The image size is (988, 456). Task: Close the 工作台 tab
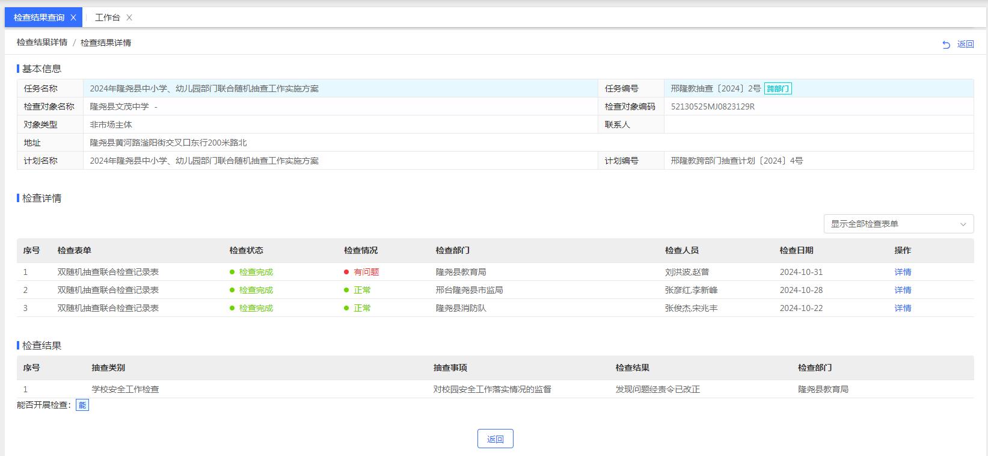point(129,17)
